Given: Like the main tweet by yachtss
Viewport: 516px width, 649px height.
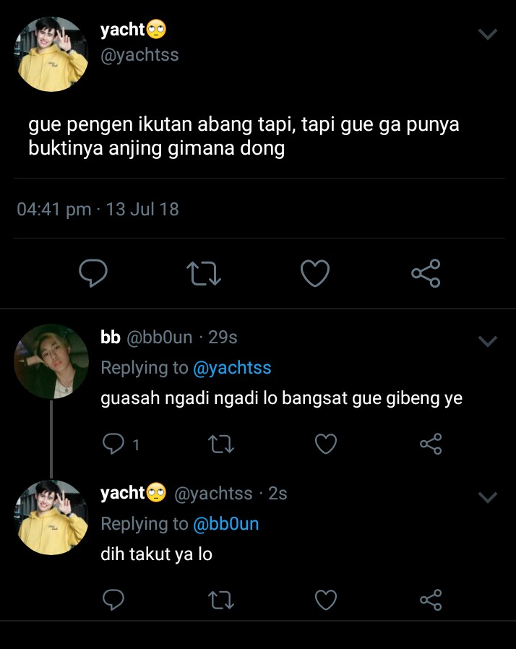Looking at the screenshot, I should (315, 273).
